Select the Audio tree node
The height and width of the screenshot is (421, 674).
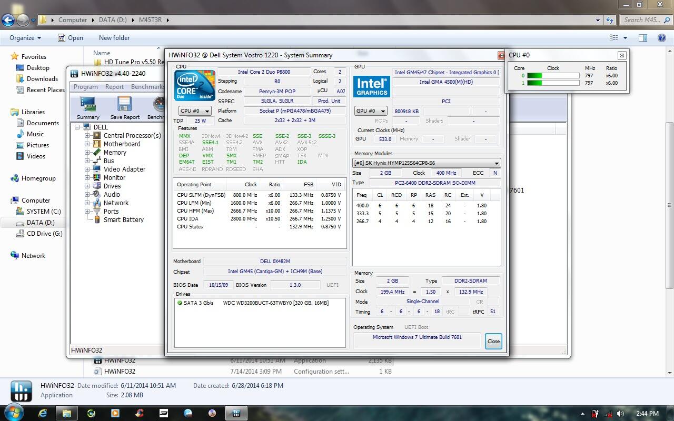112,194
